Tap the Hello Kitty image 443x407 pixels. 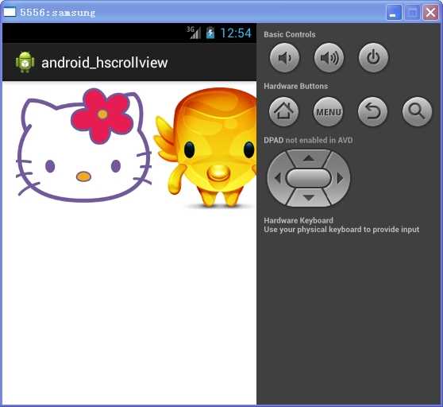[83, 145]
